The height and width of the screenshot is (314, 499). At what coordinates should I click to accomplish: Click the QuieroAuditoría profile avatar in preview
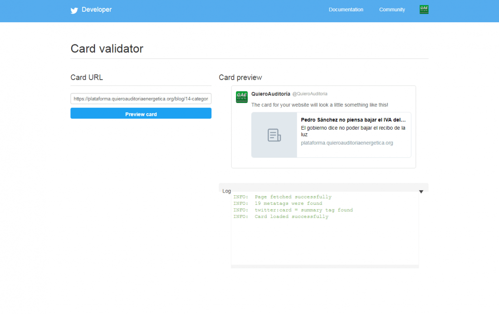click(241, 97)
